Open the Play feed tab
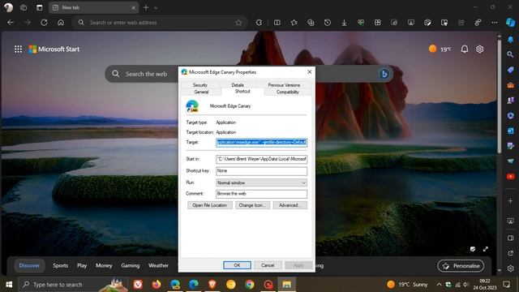The width and height of the screenshot is (519, 292). point(82,265)
